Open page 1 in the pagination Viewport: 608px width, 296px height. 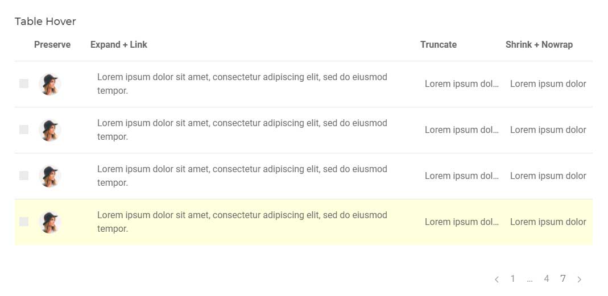pyautogui.click(x=512, y=278)
